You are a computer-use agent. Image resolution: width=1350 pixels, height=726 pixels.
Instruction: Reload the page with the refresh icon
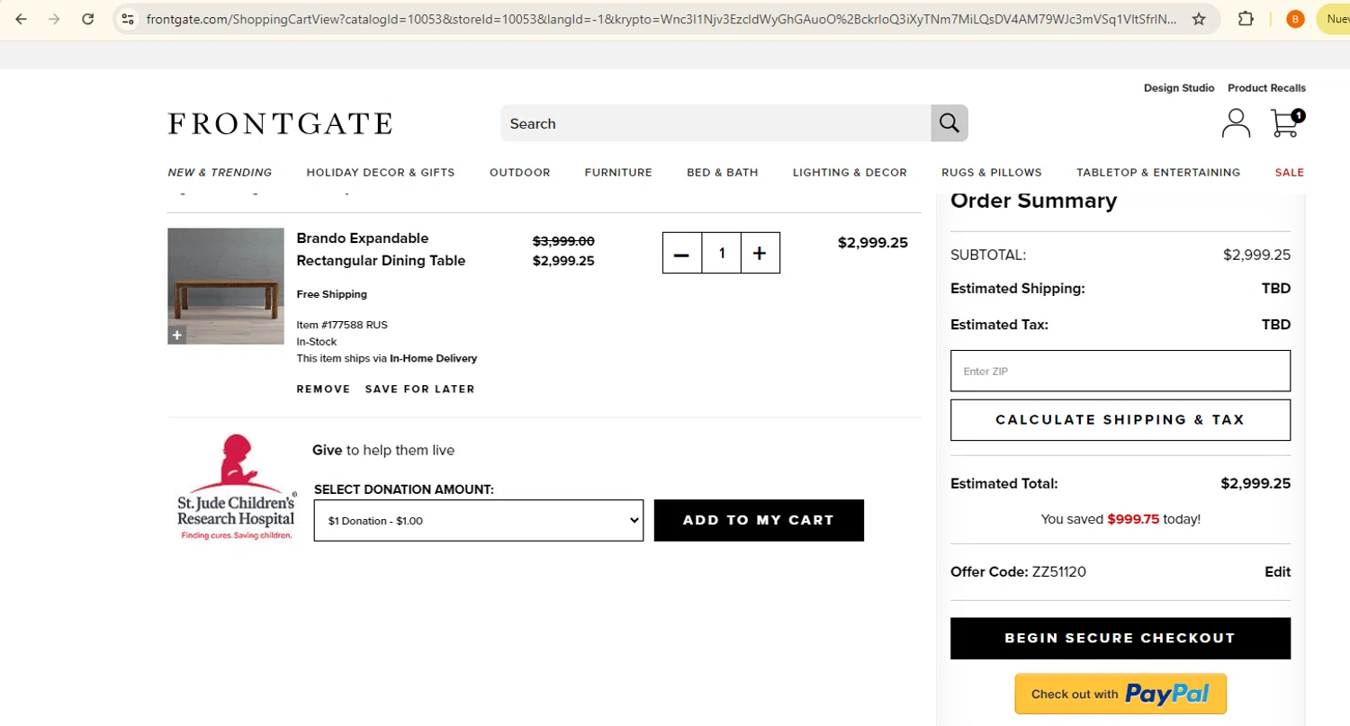[87, 19]
